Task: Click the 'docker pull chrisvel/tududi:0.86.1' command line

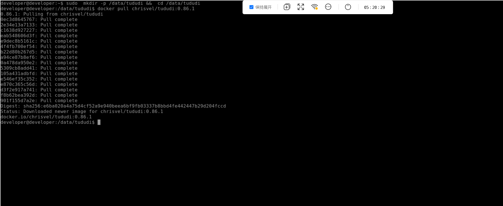Action: [x=97, y=9]
